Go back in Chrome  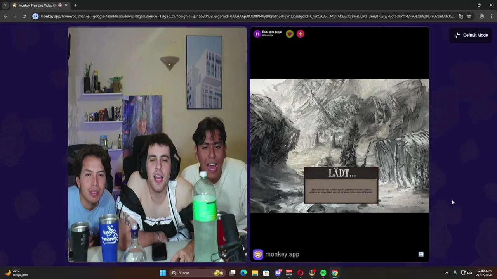point(5,16)
